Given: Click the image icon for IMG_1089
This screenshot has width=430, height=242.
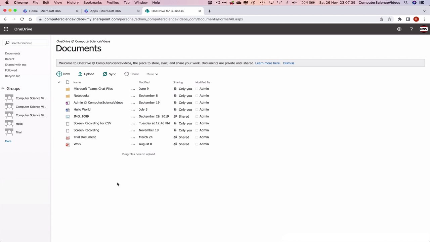Looking at the screenshot, I should (68, 117).
